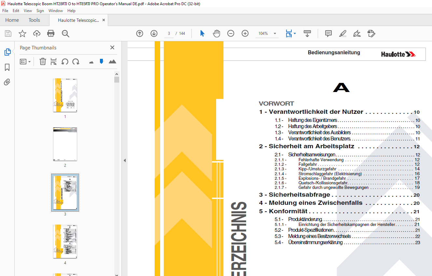Open thumbnails panel options dropdown
This screenshot has width=432, height=276.
click(25, 61)
